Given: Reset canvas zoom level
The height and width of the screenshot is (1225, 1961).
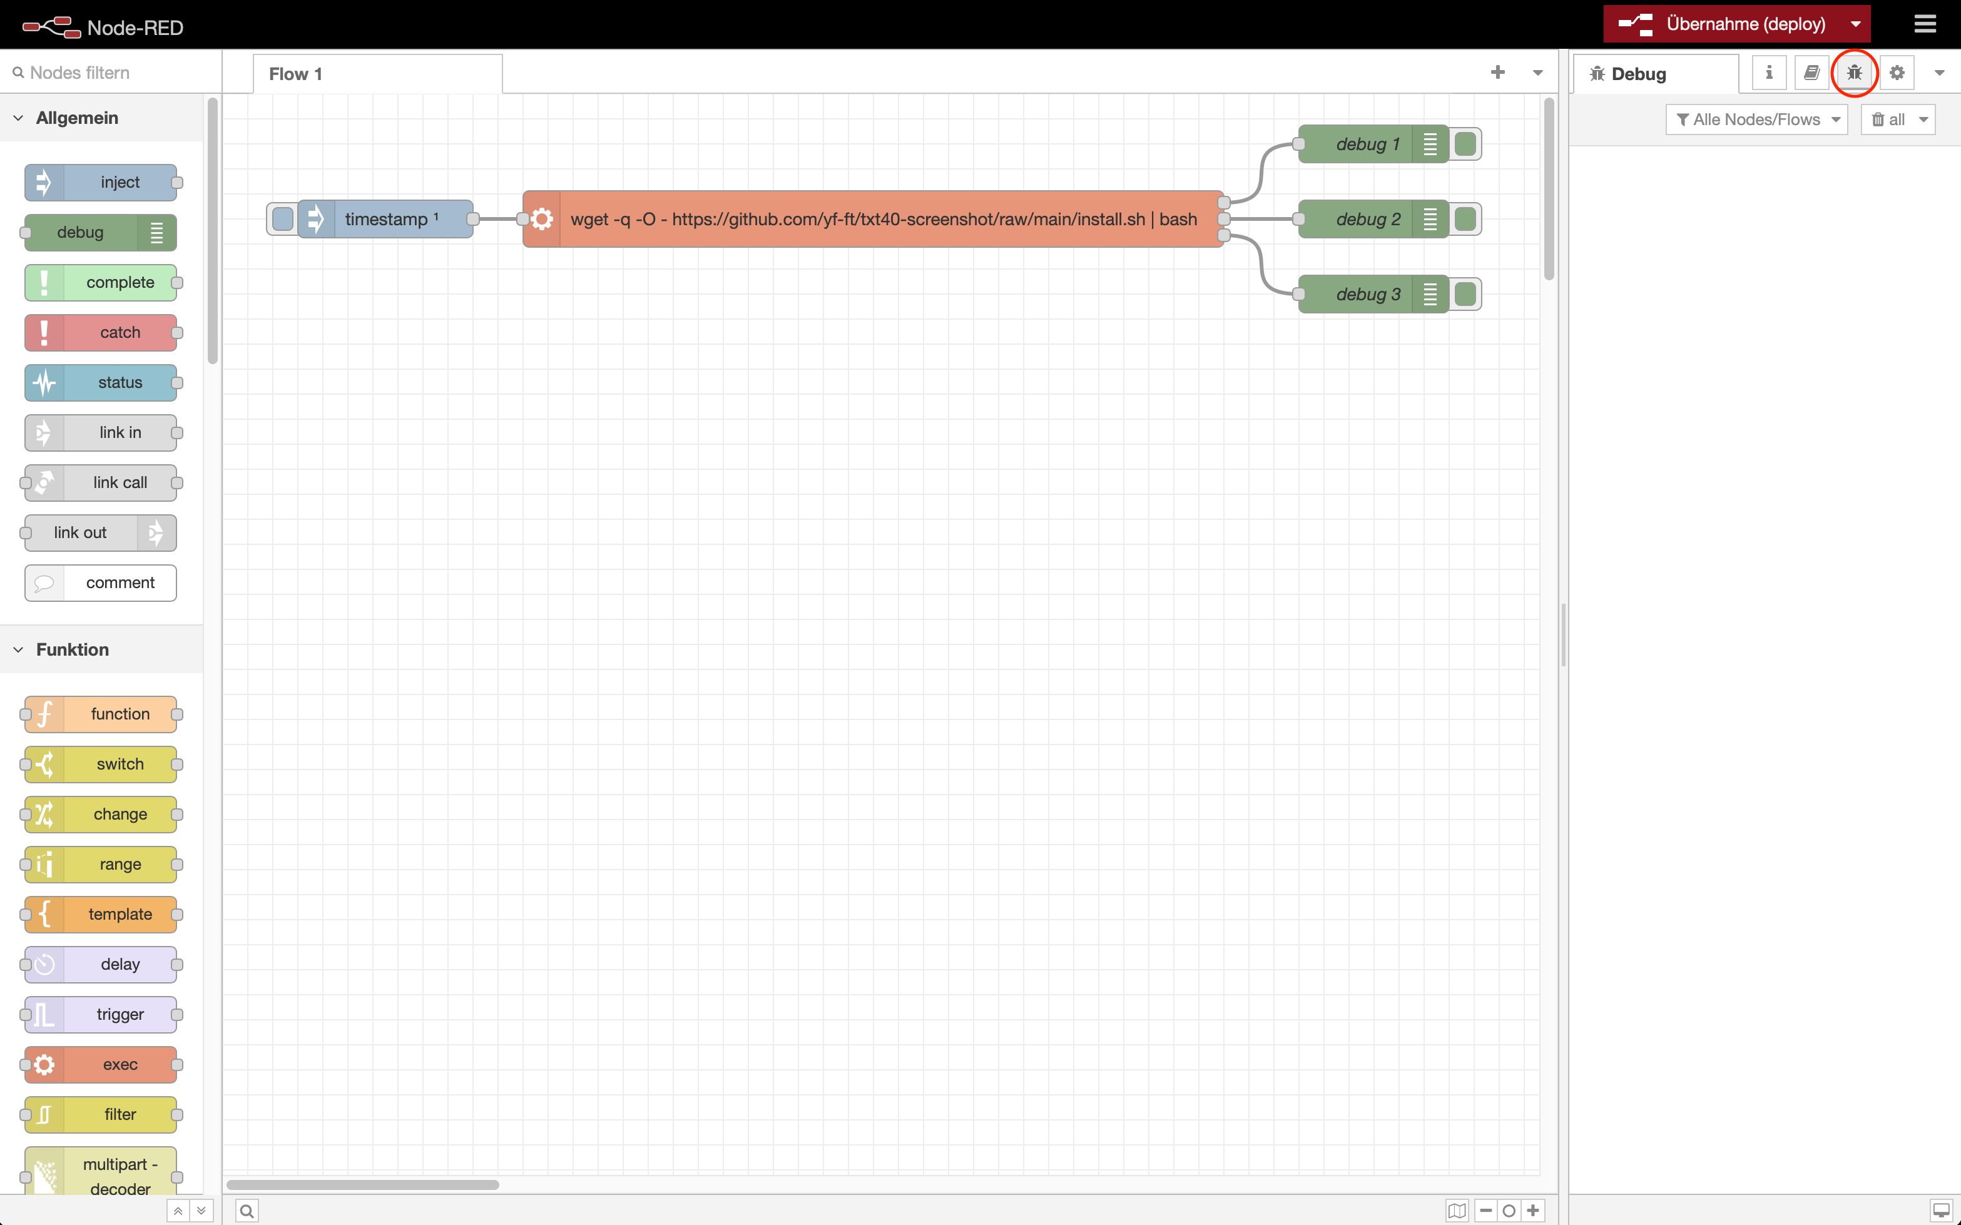Looking at the screenshot, I should pos(1509,1211).
